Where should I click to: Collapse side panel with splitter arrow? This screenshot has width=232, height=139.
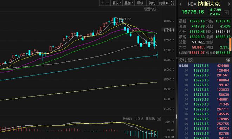(177, 117)
